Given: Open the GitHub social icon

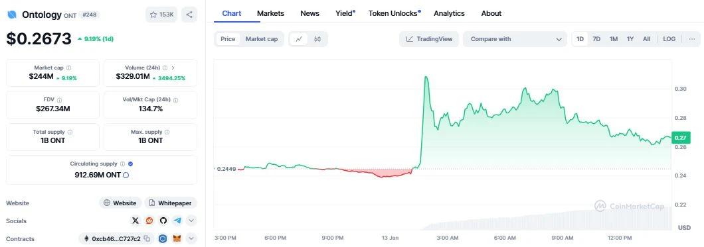Looking at the screenshot, I should 163,221.
